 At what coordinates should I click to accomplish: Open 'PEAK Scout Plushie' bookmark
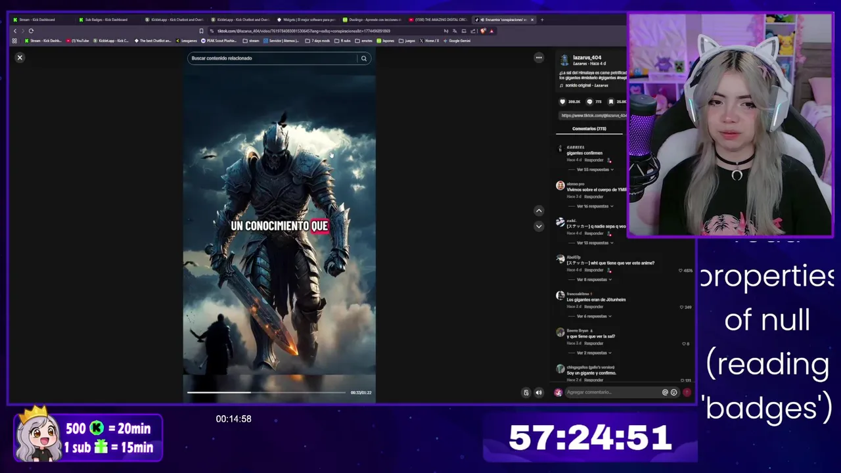pyautogui.click(x=219, y=41)
